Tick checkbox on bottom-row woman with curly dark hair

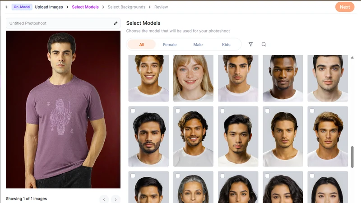[x=267, y=176]
